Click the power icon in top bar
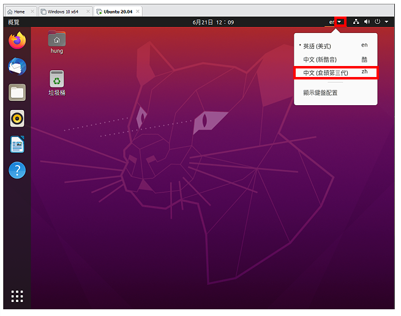The image size is (401, 316). [378, 22]
